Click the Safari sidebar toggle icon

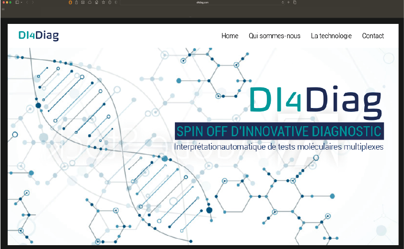point(17,2)
